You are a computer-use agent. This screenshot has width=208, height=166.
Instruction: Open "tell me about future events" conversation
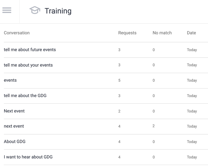[106, 50]
